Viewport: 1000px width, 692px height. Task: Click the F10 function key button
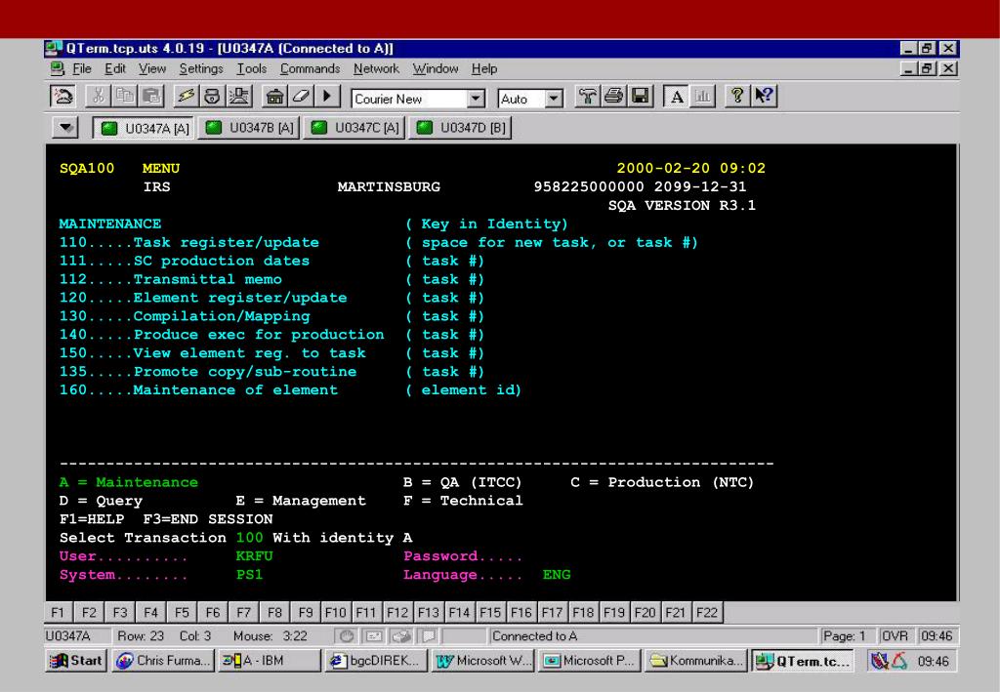tap(336, 612)
